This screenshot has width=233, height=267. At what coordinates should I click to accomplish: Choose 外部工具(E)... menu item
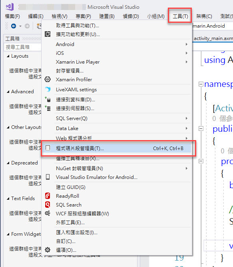click(x=116, y=223)
